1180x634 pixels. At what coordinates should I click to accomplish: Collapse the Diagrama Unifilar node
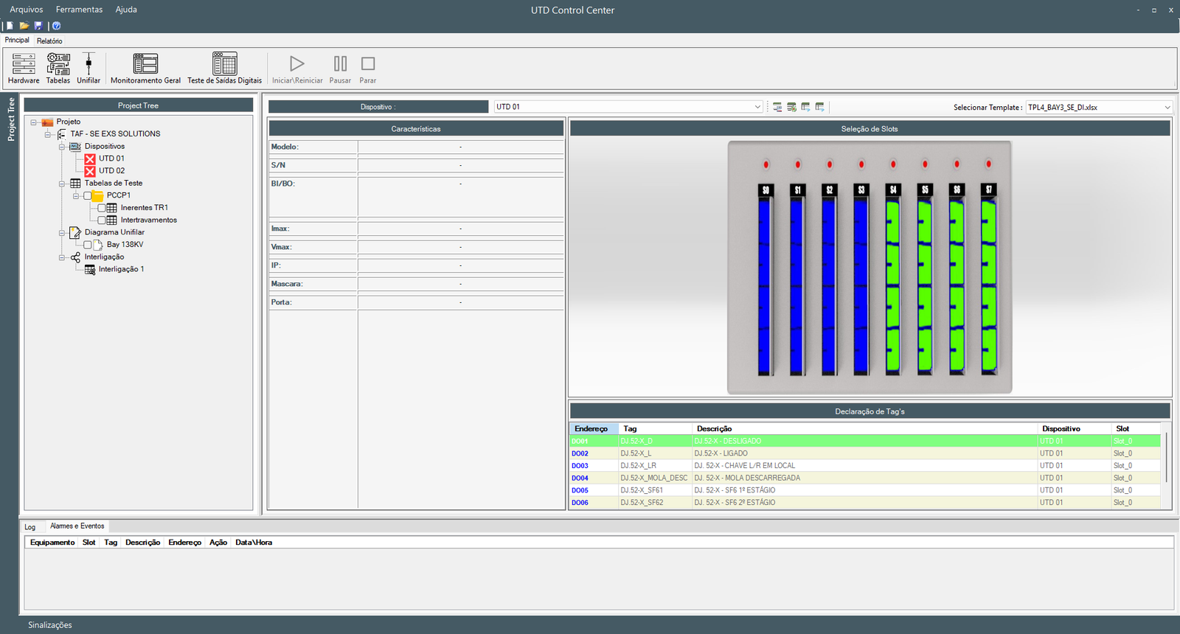point(62,232)
